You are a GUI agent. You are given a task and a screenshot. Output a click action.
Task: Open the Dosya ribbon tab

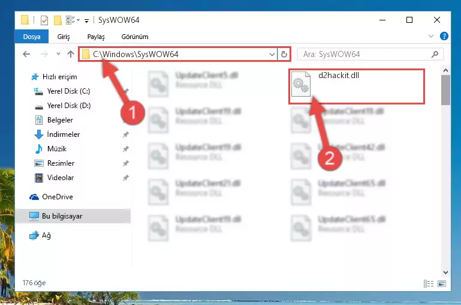[x=32, y=37]
